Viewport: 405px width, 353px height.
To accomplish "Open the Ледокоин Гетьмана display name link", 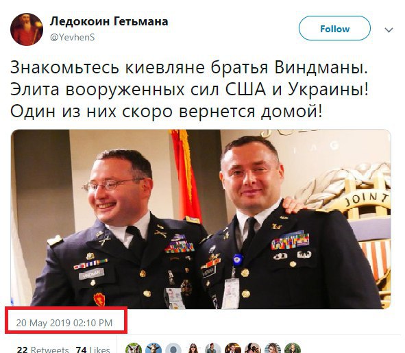I will pos(109,21).
